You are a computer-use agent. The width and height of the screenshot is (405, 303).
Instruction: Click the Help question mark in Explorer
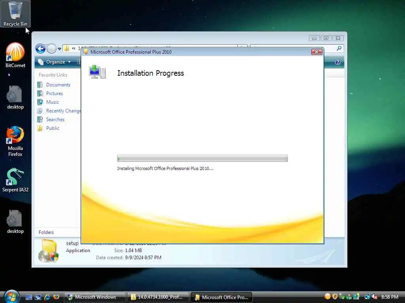pyautogui.click(x=337, y=62)
